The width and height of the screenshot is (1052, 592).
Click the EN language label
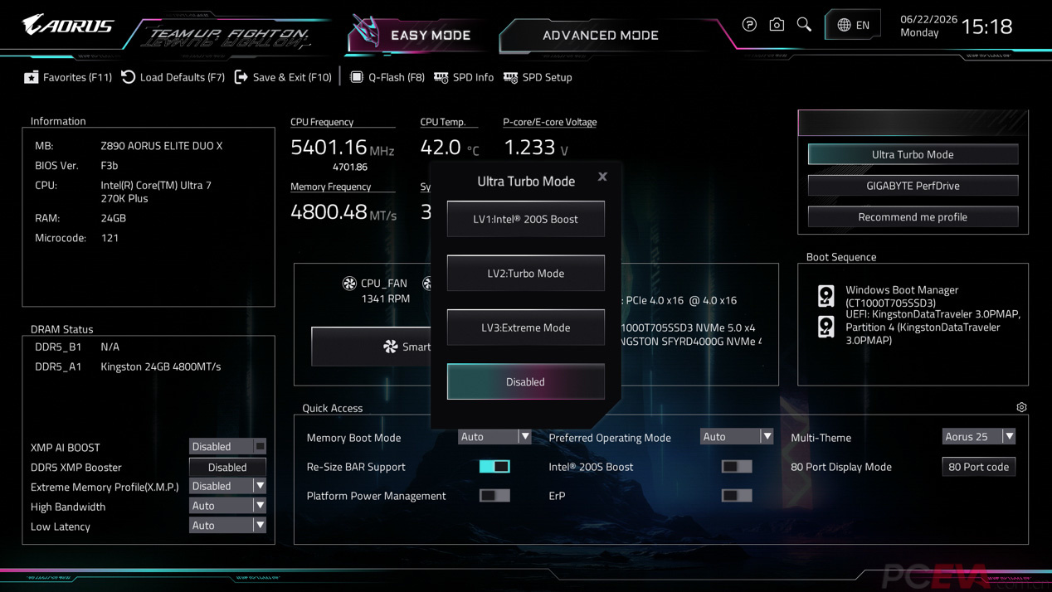(x=863, y=26)
